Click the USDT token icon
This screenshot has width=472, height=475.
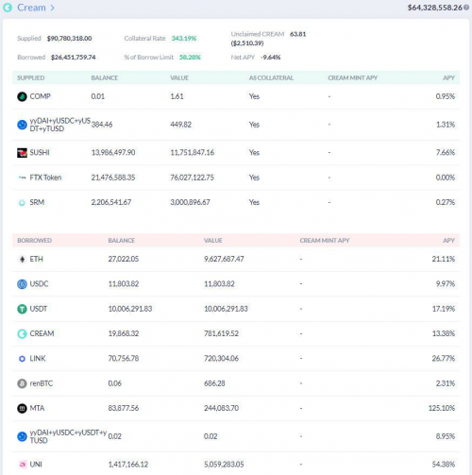tap(22, 309)
